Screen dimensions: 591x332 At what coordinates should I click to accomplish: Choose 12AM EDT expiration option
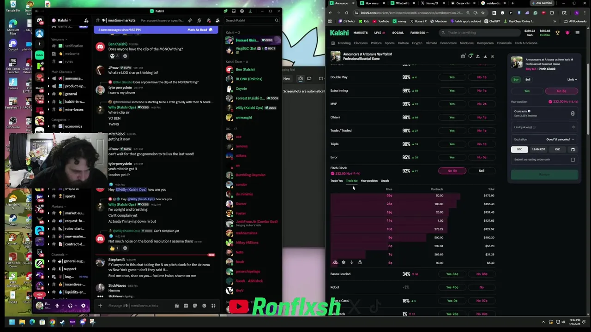(x=538, y=149)
